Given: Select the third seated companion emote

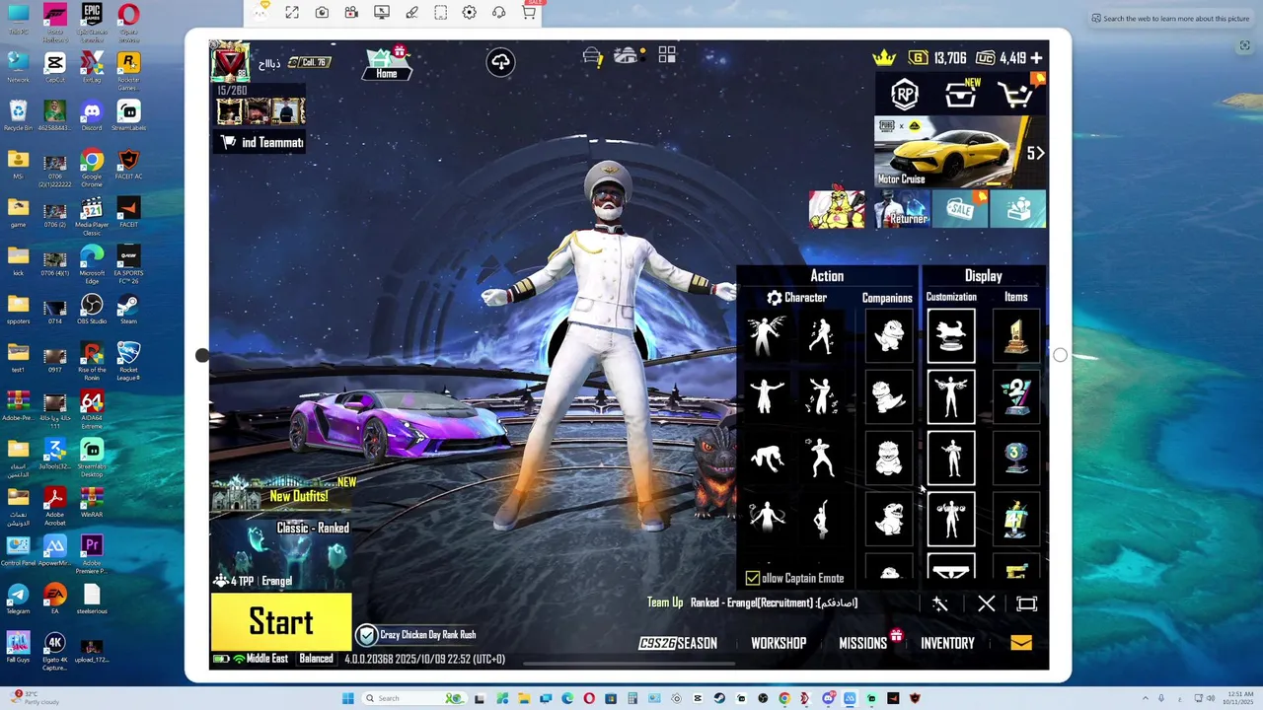Looking at the screenshot, I should click(888, 457).
